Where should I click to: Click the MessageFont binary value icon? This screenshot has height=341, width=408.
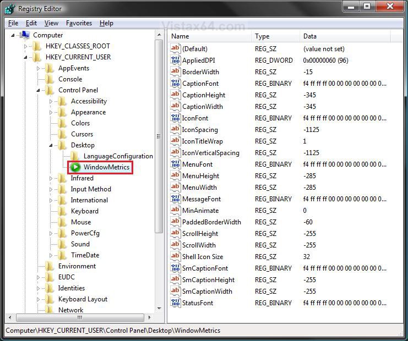pos(175,199)
